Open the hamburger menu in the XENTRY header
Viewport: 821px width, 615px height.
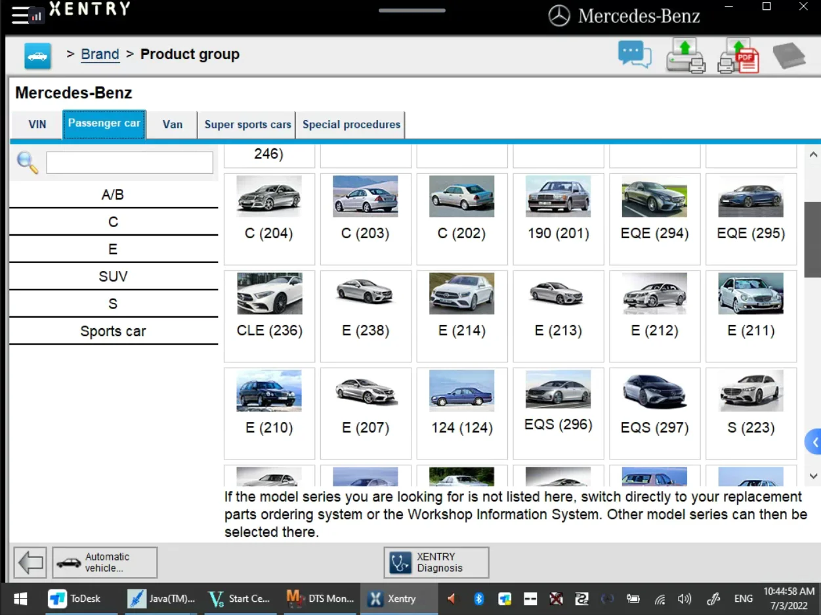[20, 14]
